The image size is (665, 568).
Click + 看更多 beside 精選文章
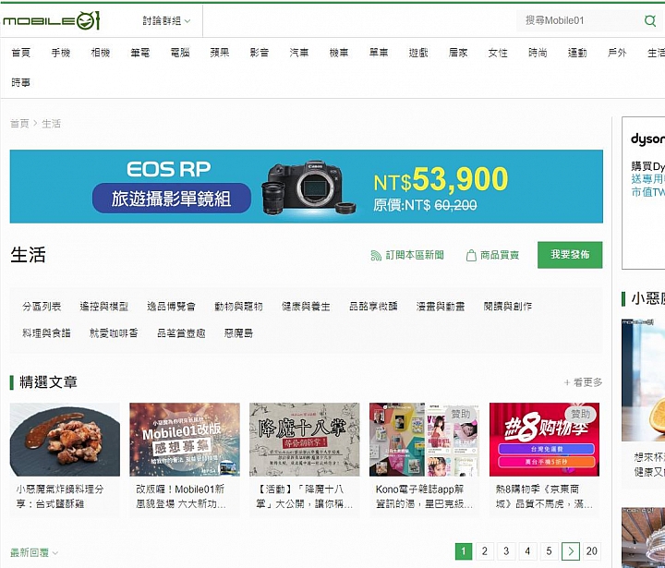pyautogui.click(x=583, y=382)
